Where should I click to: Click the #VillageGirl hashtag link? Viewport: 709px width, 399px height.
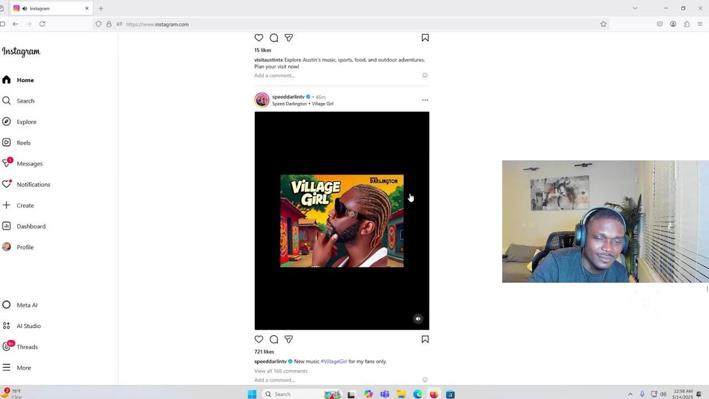(333, 361)
